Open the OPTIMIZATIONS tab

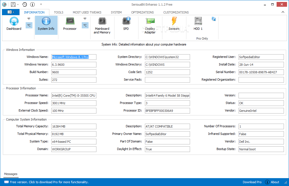pos(142,12)
